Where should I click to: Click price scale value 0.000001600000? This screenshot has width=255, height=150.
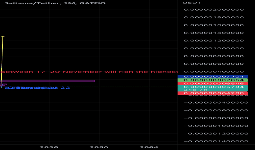(x=214, y=25)
